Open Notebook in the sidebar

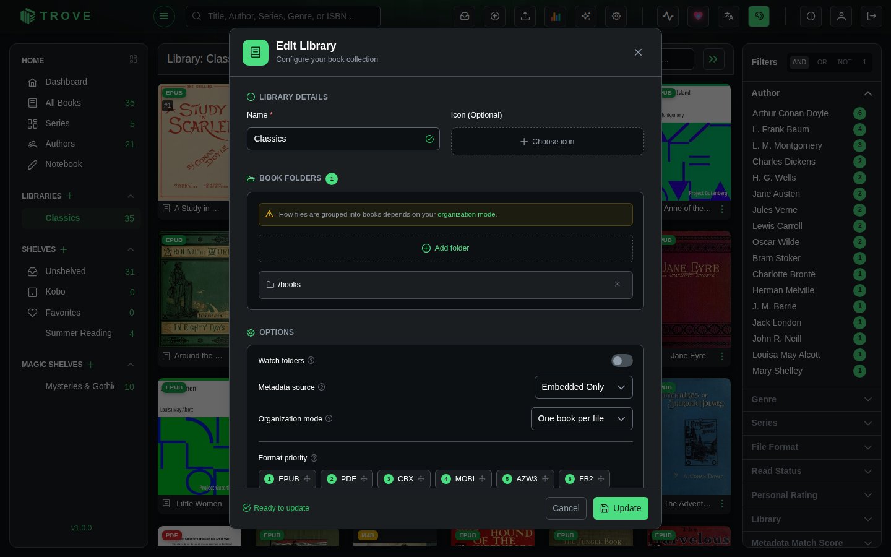(81, 164)
